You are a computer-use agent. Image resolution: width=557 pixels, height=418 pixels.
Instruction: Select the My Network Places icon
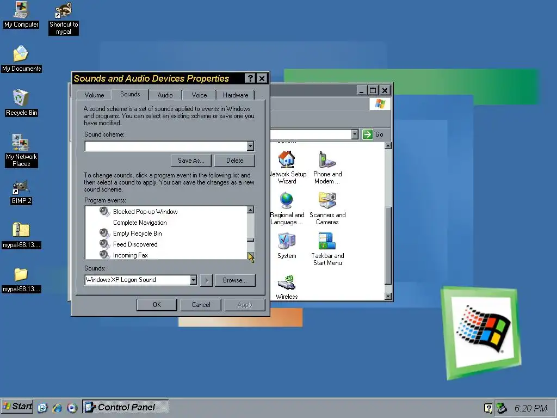(21, 150)
